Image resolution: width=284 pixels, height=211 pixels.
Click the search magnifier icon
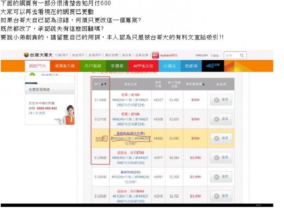point(242,56)
